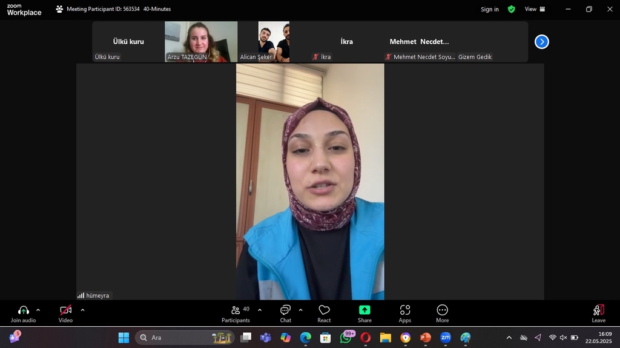Image resolution: width=620 pixels, height=348 pixels.
Task: Select Arzu TAZEGÜN video thumbnail
Action: point(201,42)
